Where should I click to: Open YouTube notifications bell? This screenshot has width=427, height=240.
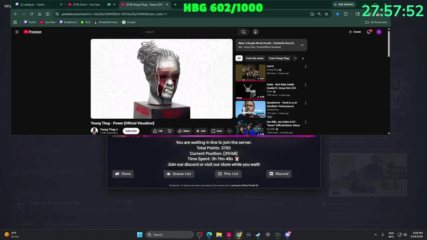[x=369, y=32]
